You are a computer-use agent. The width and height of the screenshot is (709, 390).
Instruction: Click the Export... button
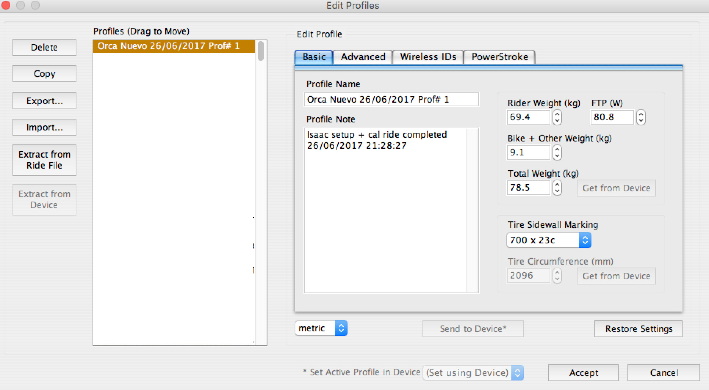44,101
